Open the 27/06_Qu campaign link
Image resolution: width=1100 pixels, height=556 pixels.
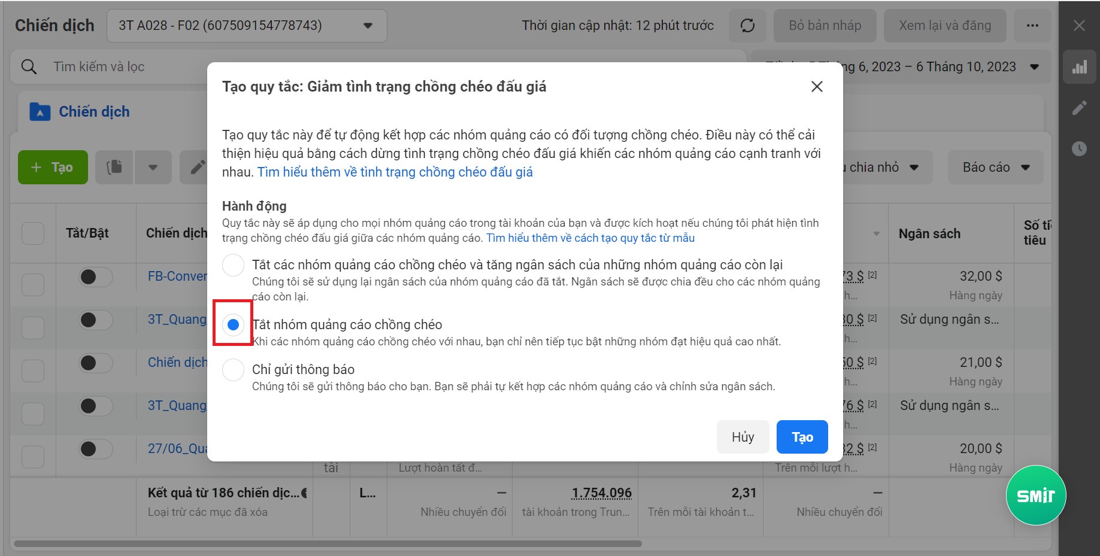pos(177,449)
